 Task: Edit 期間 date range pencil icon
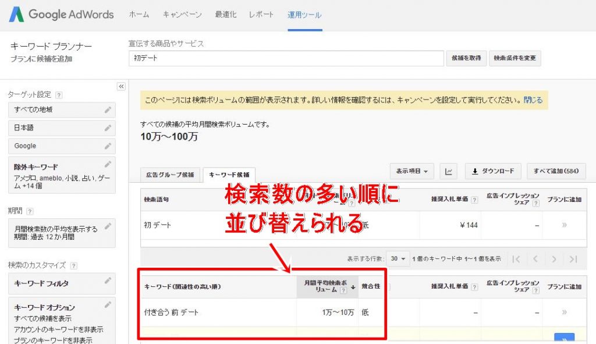click(108, 226)
